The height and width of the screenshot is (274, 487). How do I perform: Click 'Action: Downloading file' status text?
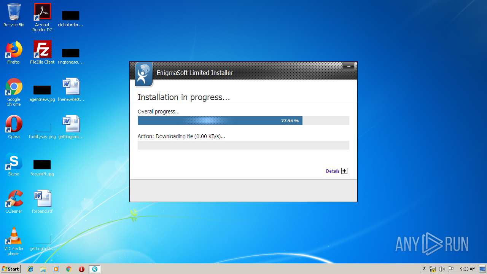click(x=181, y=136)
